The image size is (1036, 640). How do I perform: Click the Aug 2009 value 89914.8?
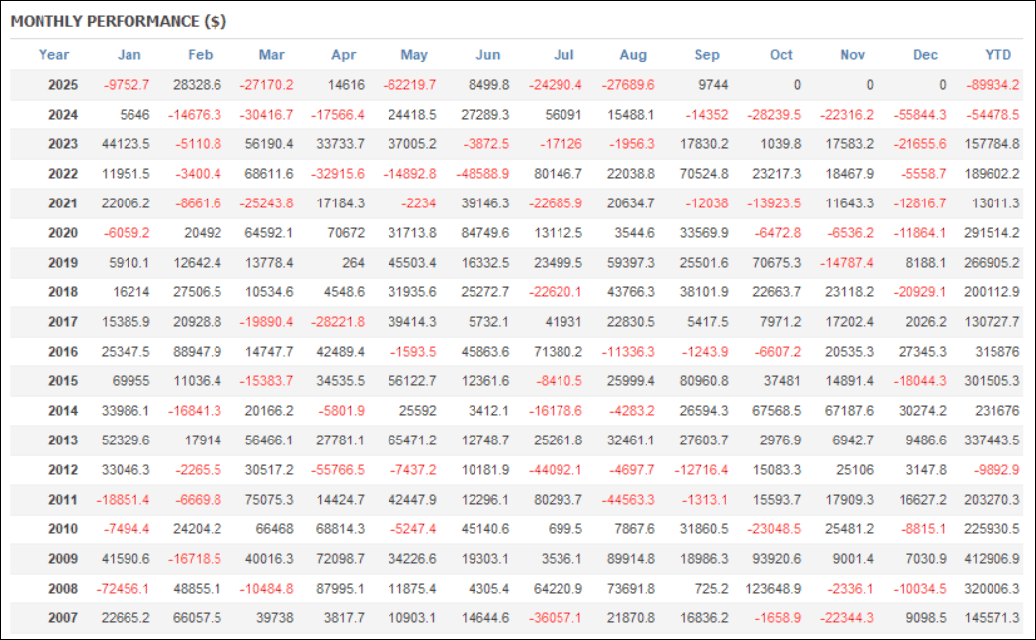629,559
